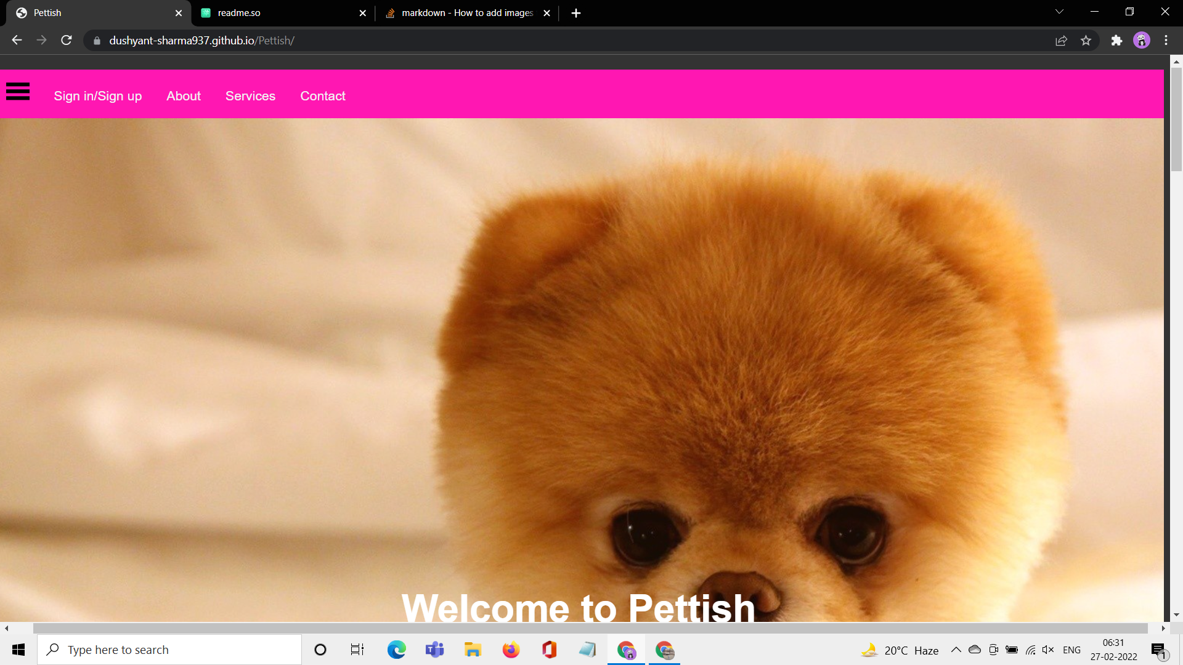
Task: Open Firefox from the taskbar
Action: point(511,650)
